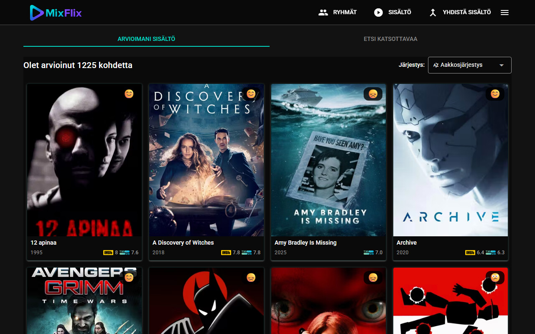
Task: Open the Avengers Grimm Time Wars poster
Action: 84,301
